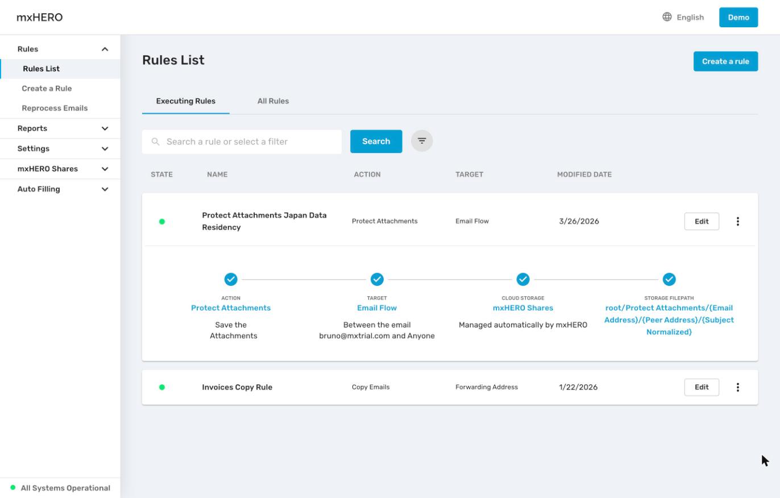Click the TARGET column header

469,175
